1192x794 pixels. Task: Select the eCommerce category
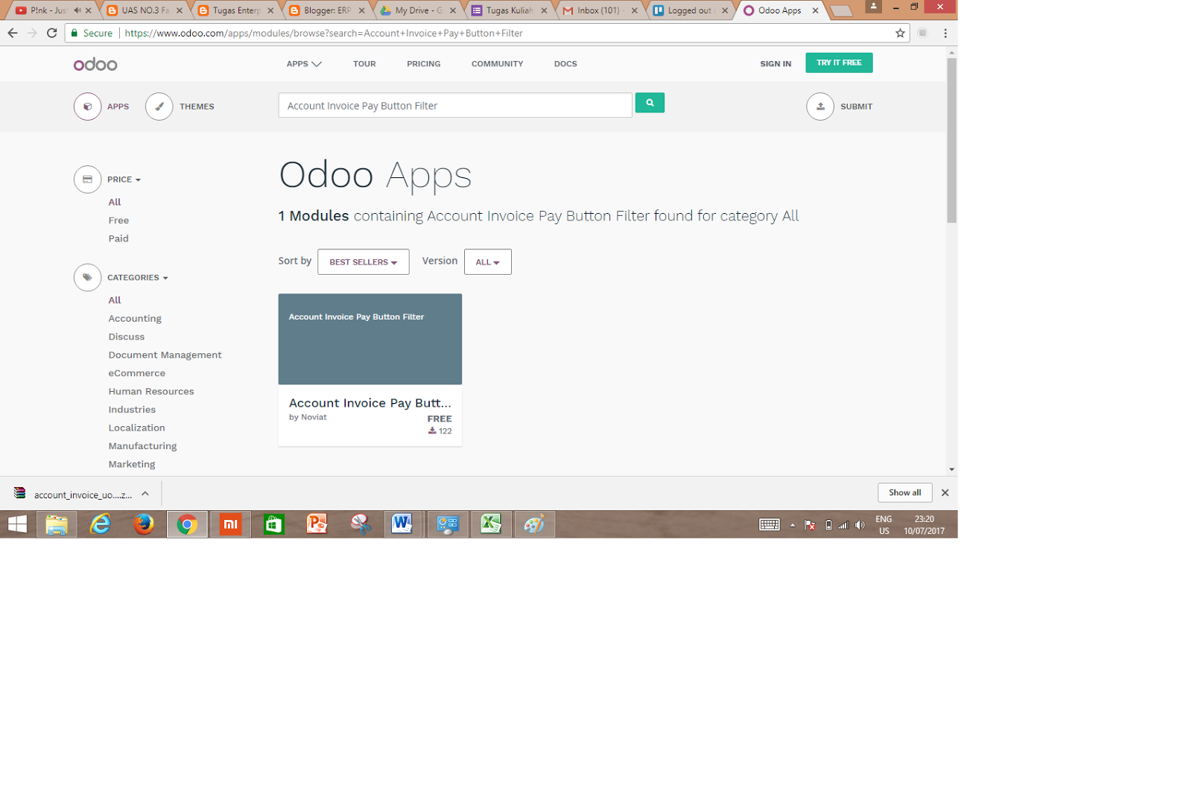click(137, 373)
